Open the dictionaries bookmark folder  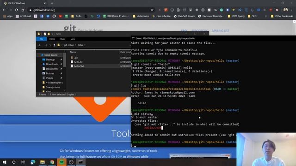tap(141, 16)
